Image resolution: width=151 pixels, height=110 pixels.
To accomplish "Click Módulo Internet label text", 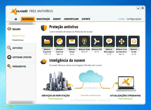I will (x=60, y=51).
